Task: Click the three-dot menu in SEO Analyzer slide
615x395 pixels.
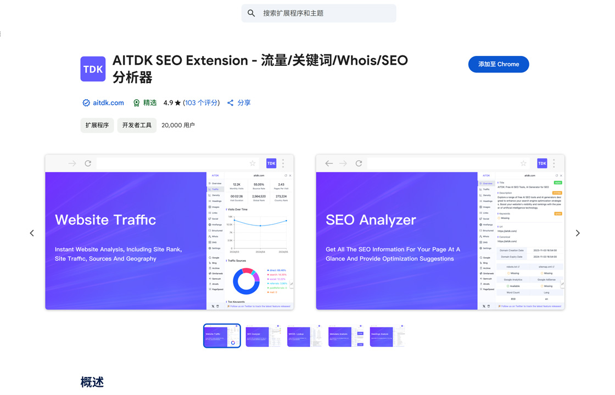Action: pos(554,163)
